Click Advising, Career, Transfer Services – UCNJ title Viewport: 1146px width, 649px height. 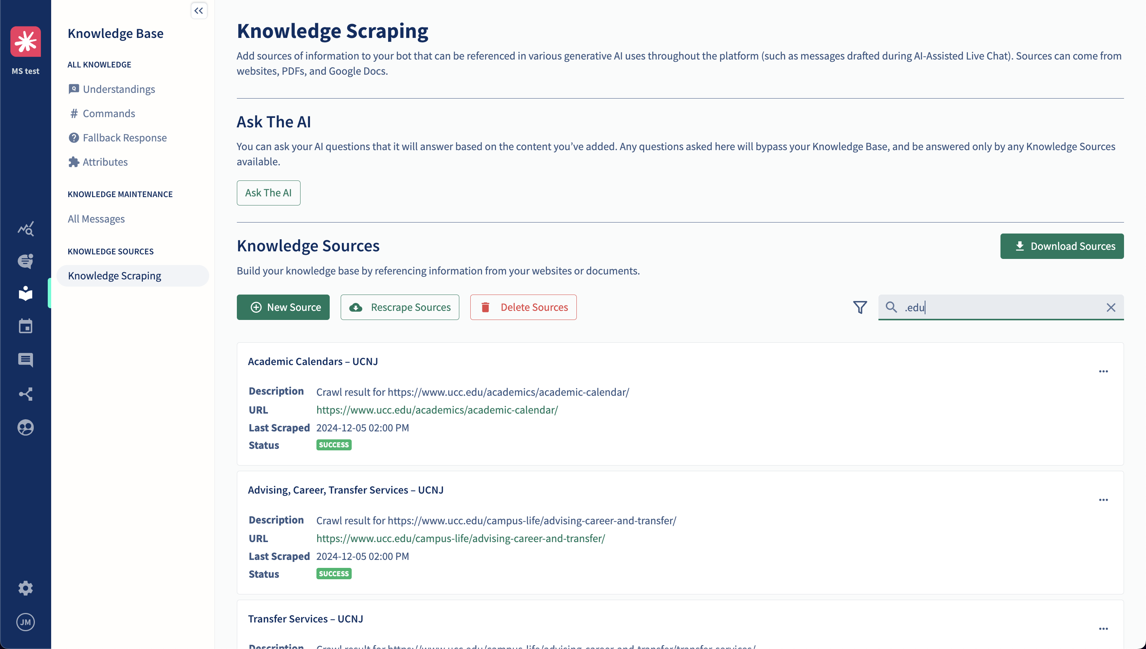click(346, 489)
